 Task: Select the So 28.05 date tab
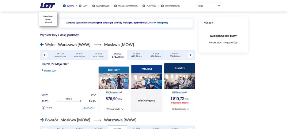click(x=137, y=55)
